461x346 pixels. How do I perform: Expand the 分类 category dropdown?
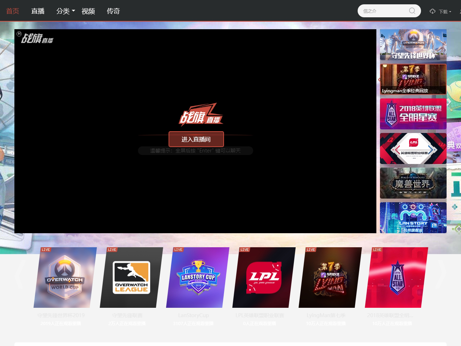[65, 11]
